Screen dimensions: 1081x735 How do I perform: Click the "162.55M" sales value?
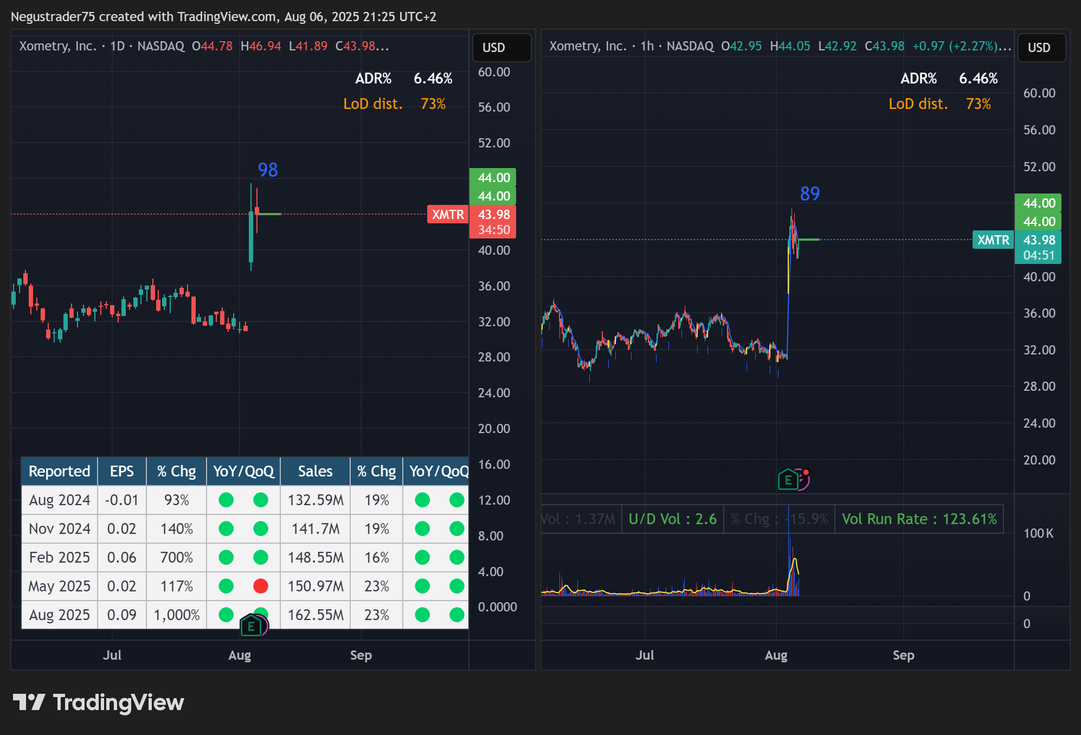(316, 615)
